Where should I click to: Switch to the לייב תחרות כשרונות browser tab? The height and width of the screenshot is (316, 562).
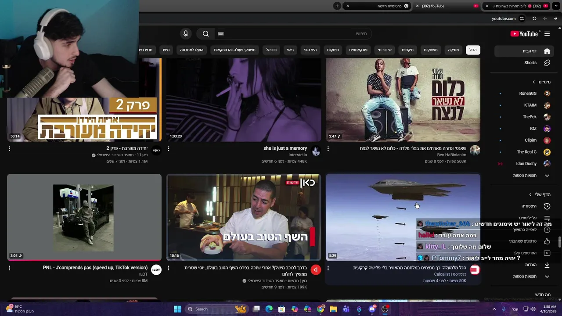coord(517,6)
